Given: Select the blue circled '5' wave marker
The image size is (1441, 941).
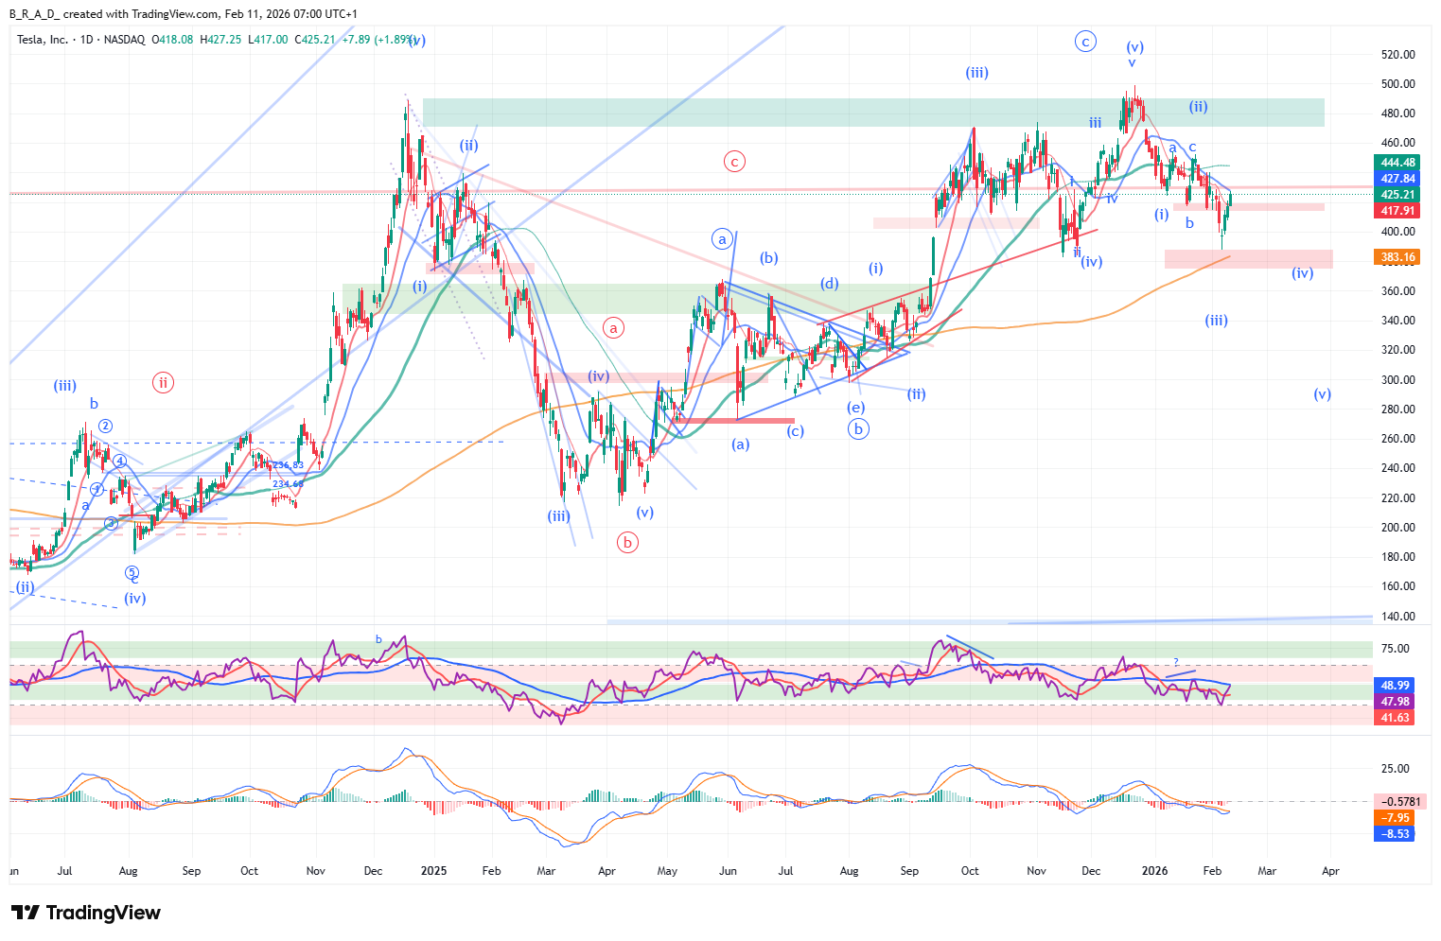Looking at the screenshot, I should 132,572.
